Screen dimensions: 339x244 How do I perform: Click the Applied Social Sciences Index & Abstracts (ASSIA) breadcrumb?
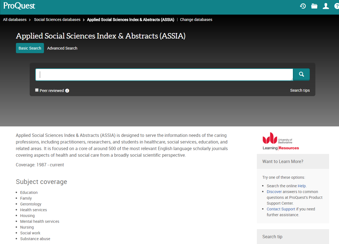(x=130, y=20)
